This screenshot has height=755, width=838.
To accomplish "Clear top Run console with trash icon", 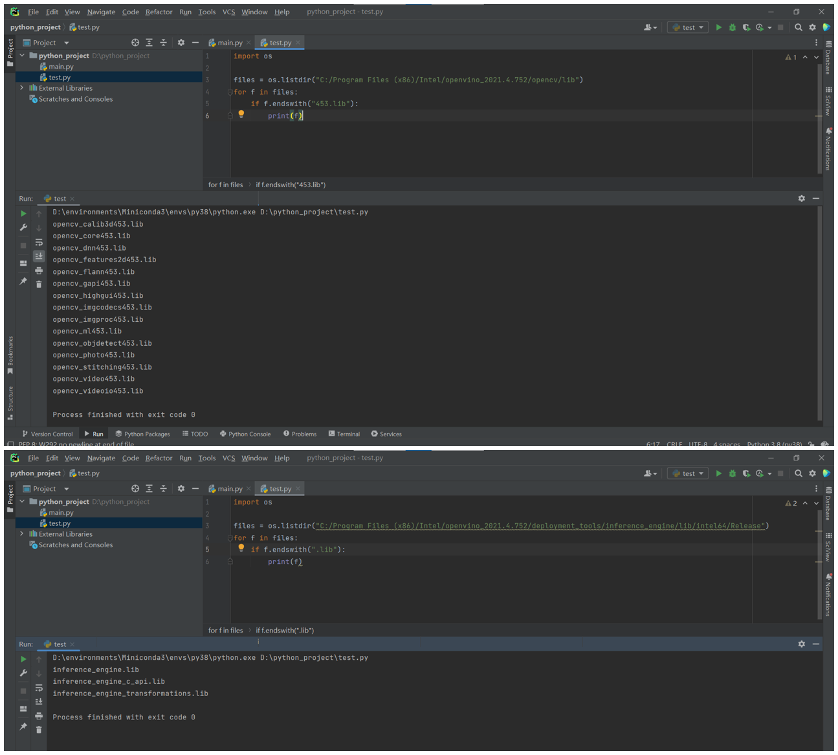I will pyautogui.click(x=39, y=284).
